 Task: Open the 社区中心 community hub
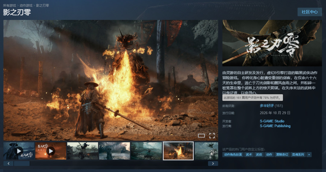tap(310, 12)
